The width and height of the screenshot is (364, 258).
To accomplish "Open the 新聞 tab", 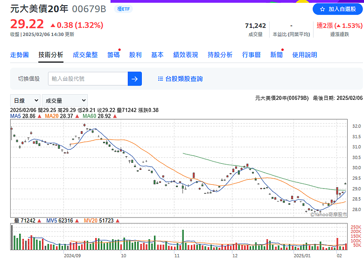I will pyautogui.click(x=276, y=55).
